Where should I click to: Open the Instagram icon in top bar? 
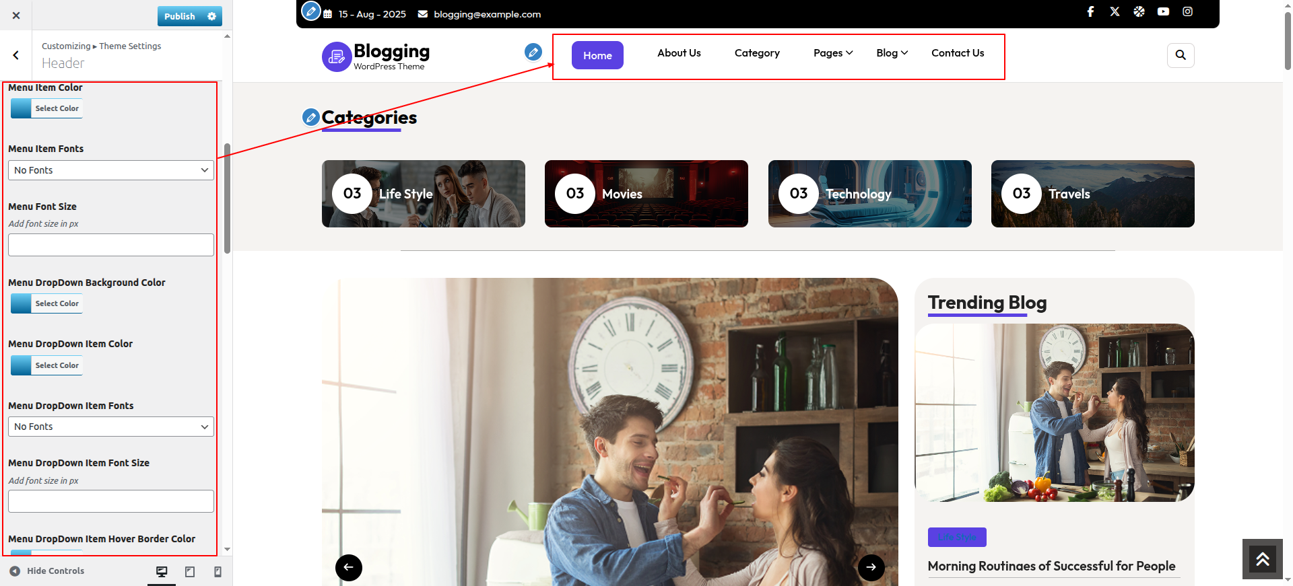[x=1187, y=11]
